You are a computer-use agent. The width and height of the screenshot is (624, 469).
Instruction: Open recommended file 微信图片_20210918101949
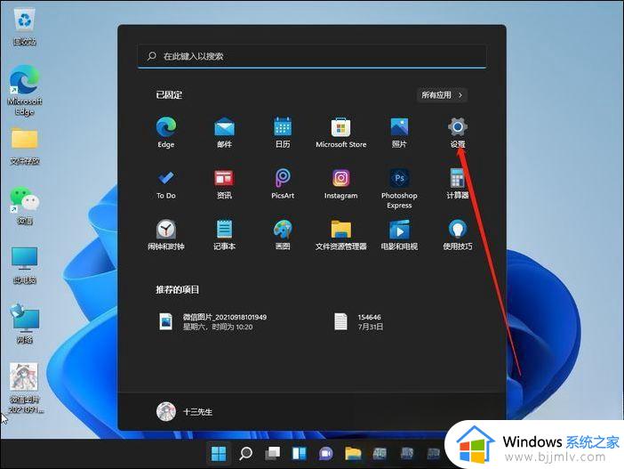pos(212,321)
